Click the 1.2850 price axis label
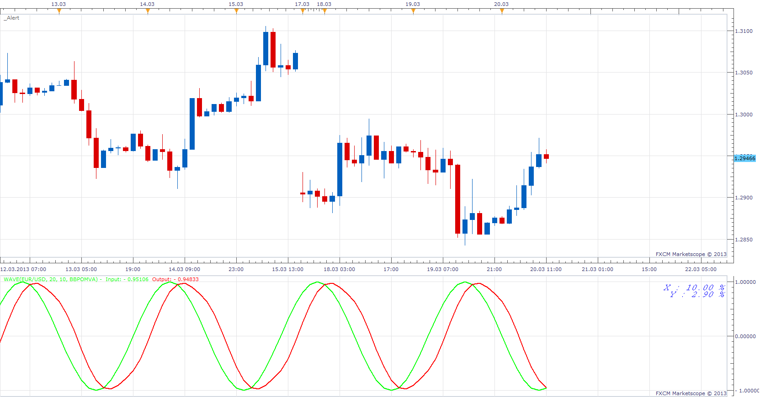Viewport: 760px width, 397px height. [744, 240]
